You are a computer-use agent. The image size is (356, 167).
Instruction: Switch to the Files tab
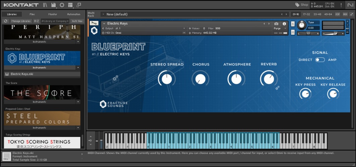tap(32, 14)
